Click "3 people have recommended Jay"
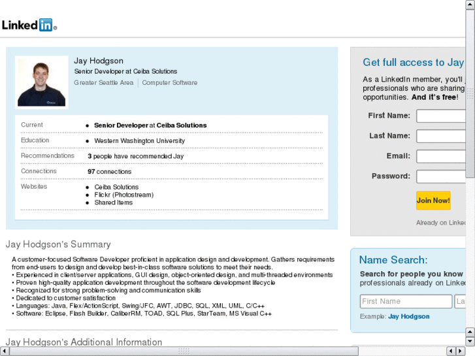Image resolution: width=475 pixels, height=356 pixels. tap(136, 156)
